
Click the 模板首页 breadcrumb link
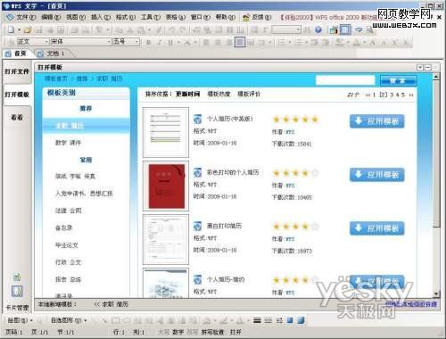click(56, 79)
